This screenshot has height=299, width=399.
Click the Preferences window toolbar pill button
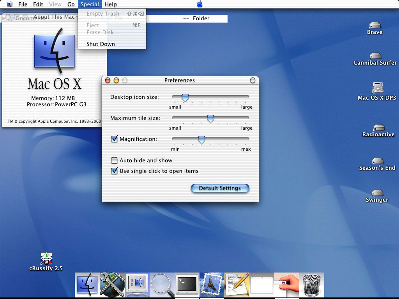point(252,80)
